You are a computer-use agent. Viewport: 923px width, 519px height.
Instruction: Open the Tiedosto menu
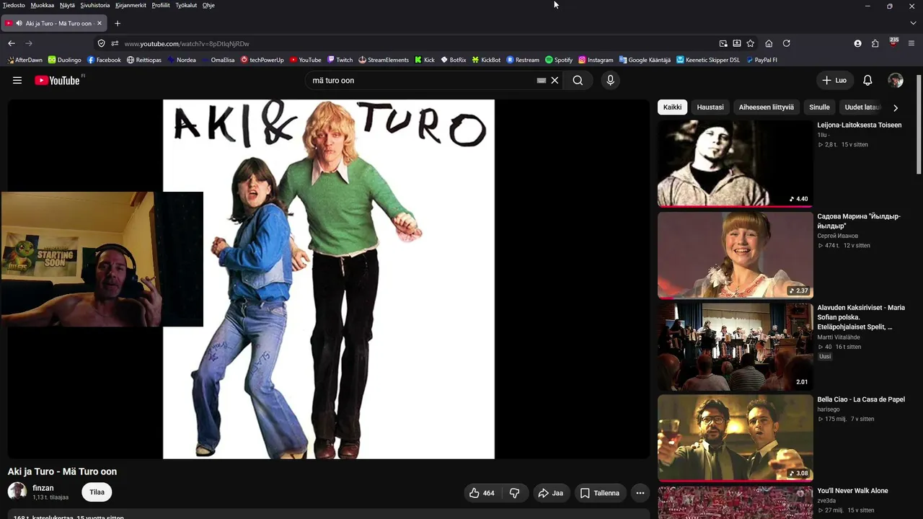click(14, 5)
